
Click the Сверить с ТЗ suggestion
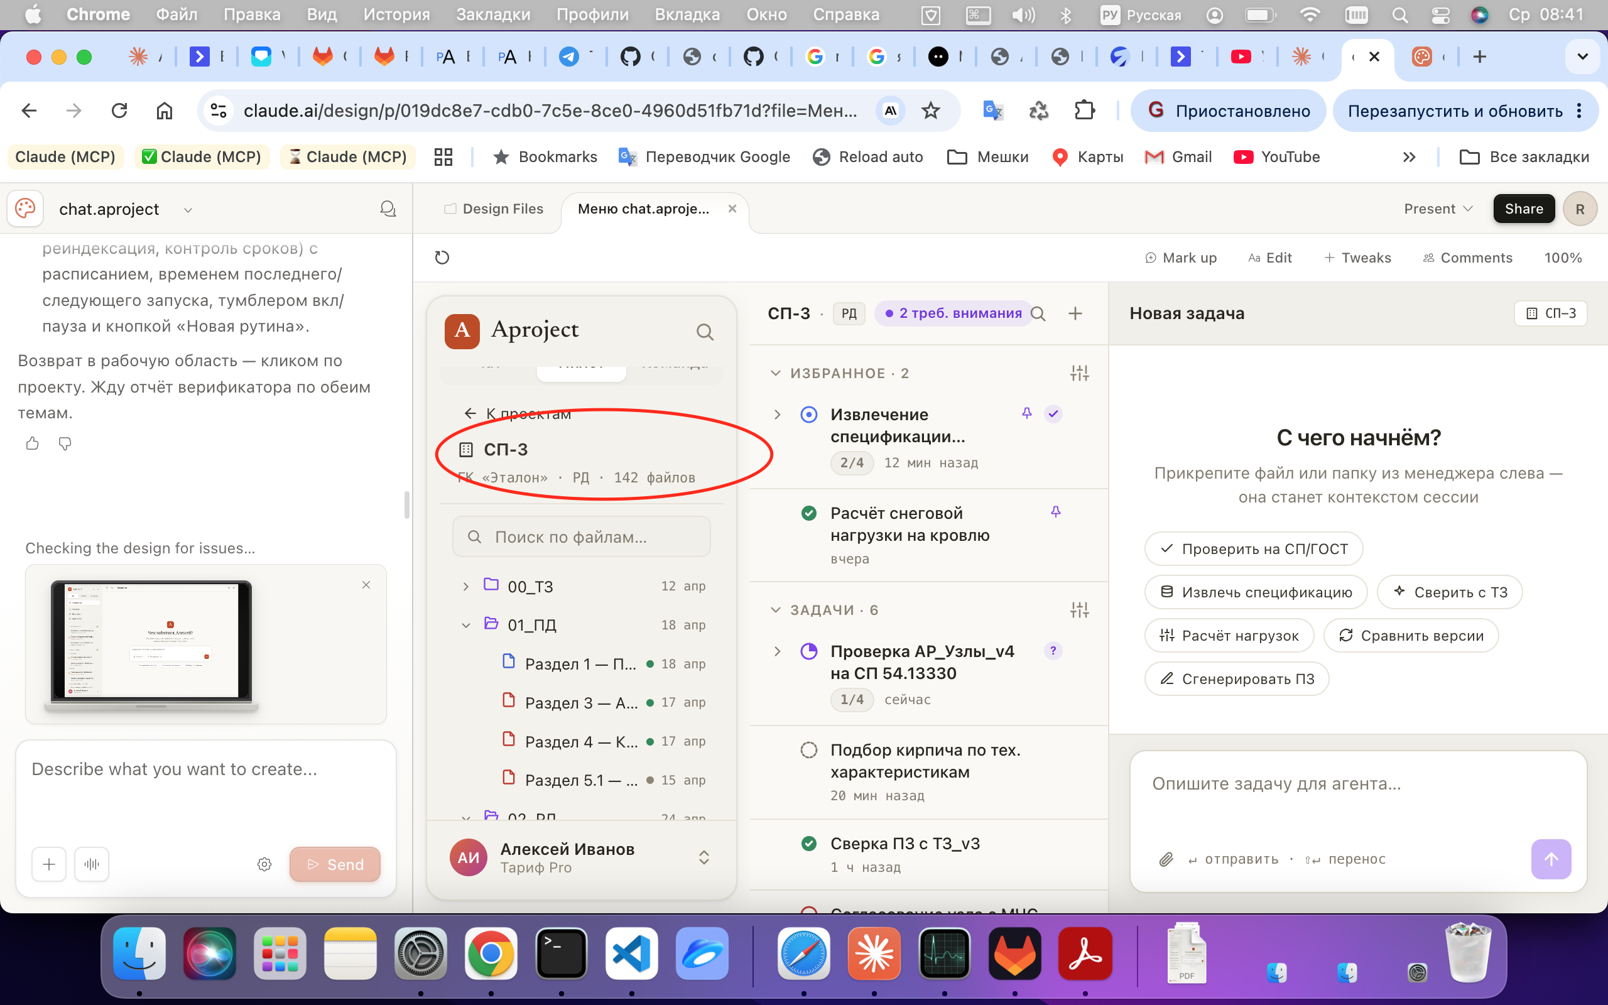1449,592
